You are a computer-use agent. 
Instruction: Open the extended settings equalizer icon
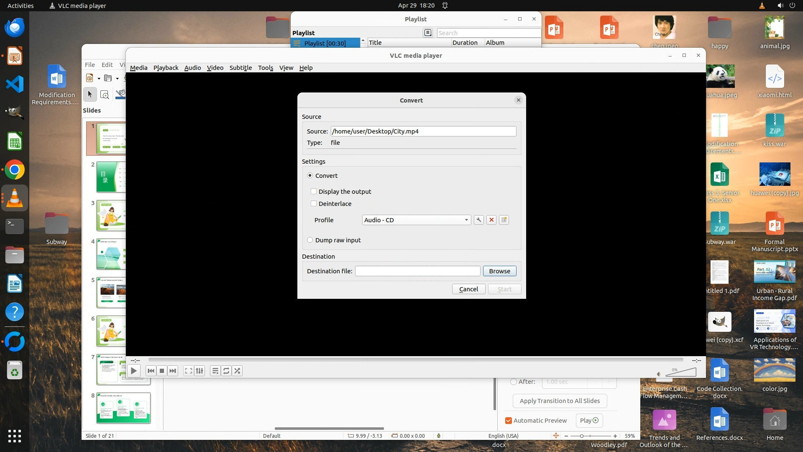click(x=199, y=371)
